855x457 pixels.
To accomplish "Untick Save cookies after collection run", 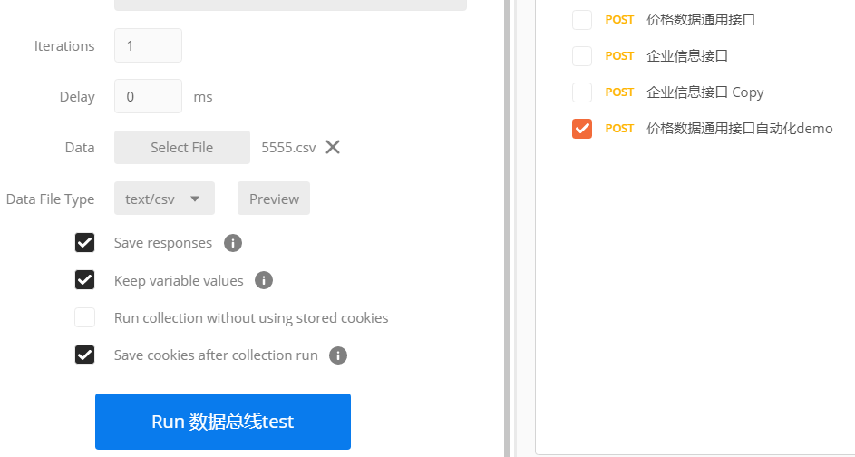I will [x=85, y=355].
